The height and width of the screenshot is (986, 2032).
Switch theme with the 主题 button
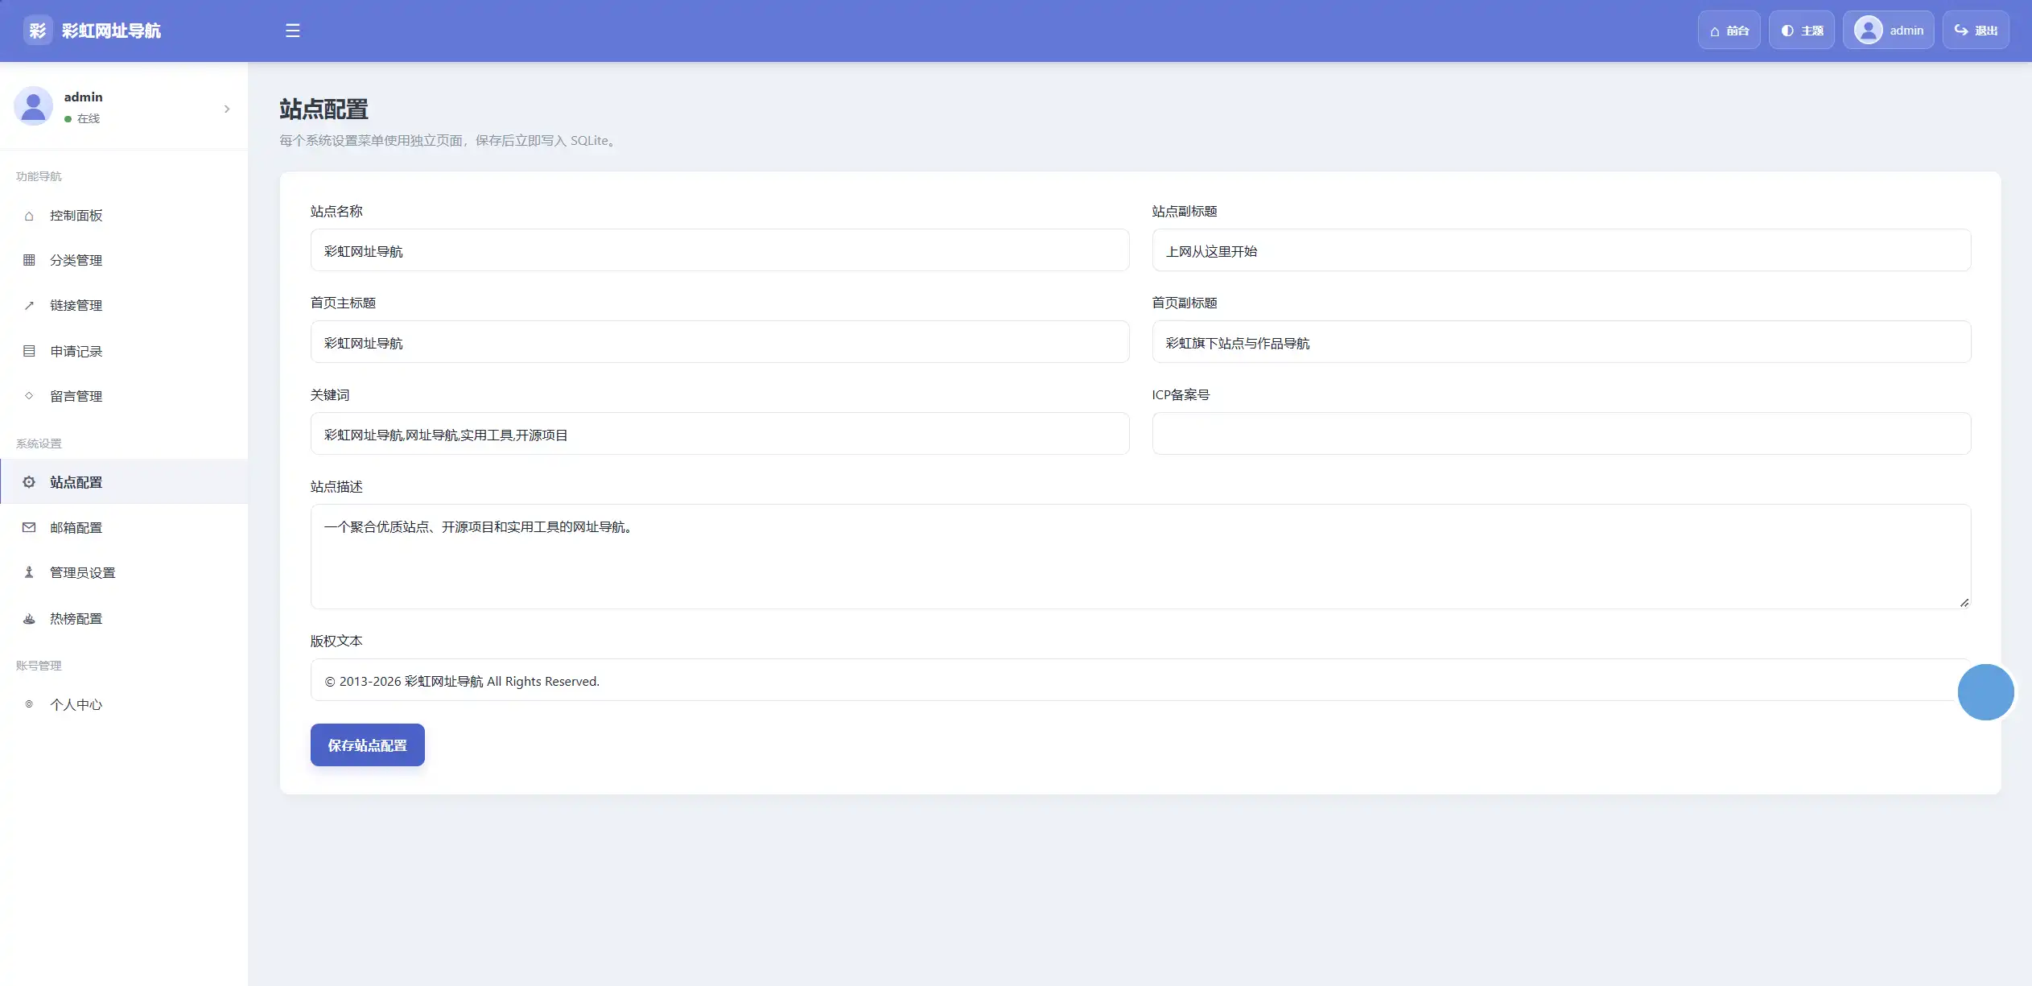pyautogui.click(x=1801, y=31)
